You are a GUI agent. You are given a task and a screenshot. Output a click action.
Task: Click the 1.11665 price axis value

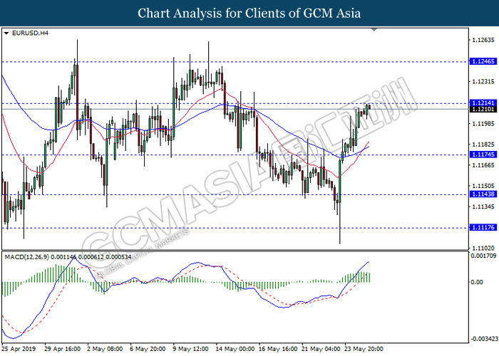pos(483,165)
